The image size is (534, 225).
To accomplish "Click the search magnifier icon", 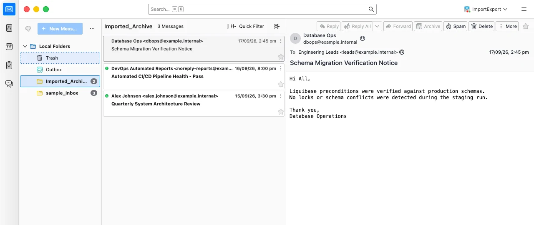I will coord(371,9).
